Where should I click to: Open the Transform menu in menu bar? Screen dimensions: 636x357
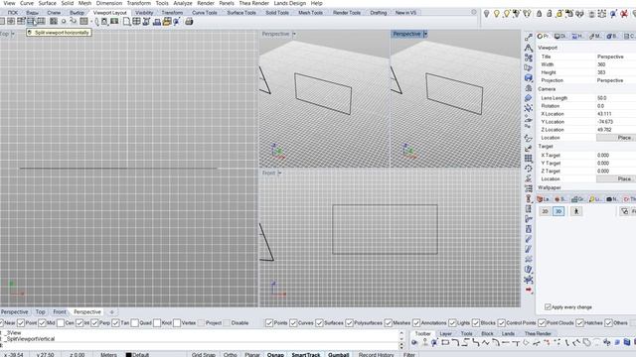click(139, 3)
